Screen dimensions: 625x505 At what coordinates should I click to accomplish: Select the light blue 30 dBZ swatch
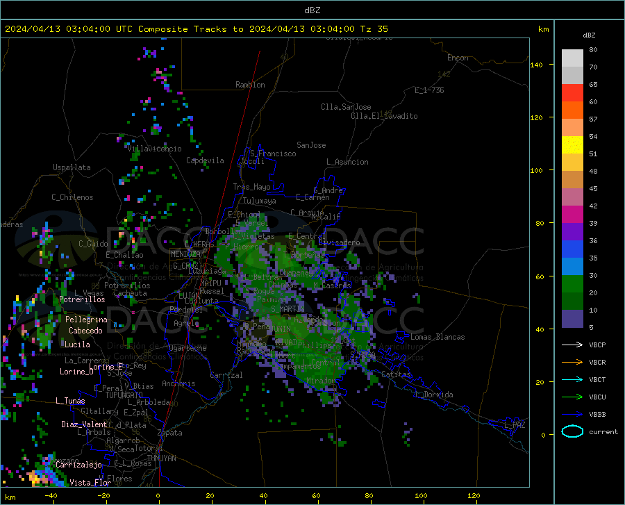[572, 267]
